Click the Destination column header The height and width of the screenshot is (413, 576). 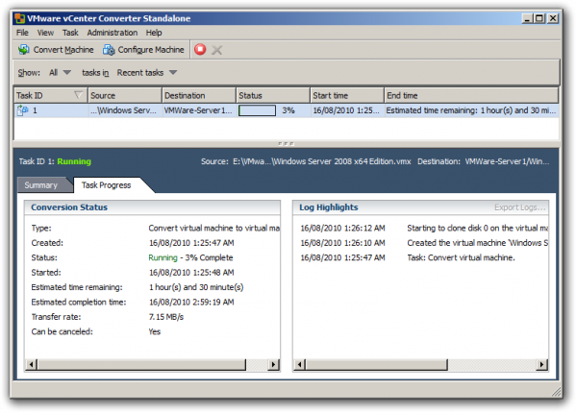coord(199,96)
